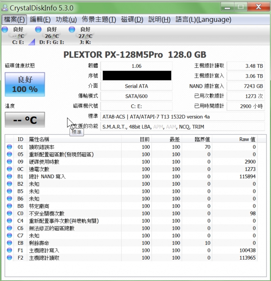Click the status dot for 01 讀取錯誤率

(9, 147)
